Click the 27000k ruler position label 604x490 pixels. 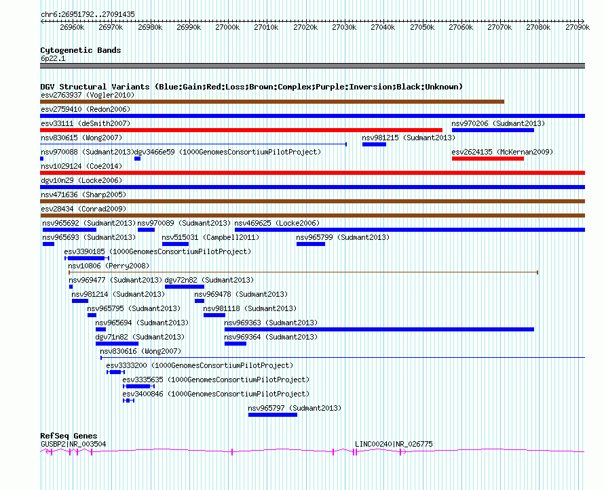point(227,27)
